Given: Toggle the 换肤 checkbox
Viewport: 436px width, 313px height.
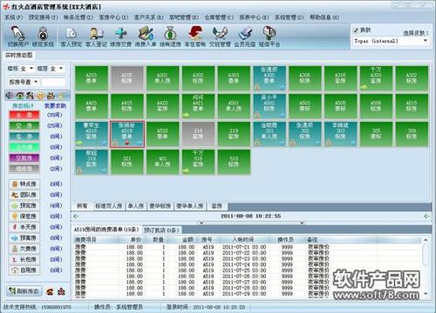Looking at the screenshot, I should coord(356,30).
